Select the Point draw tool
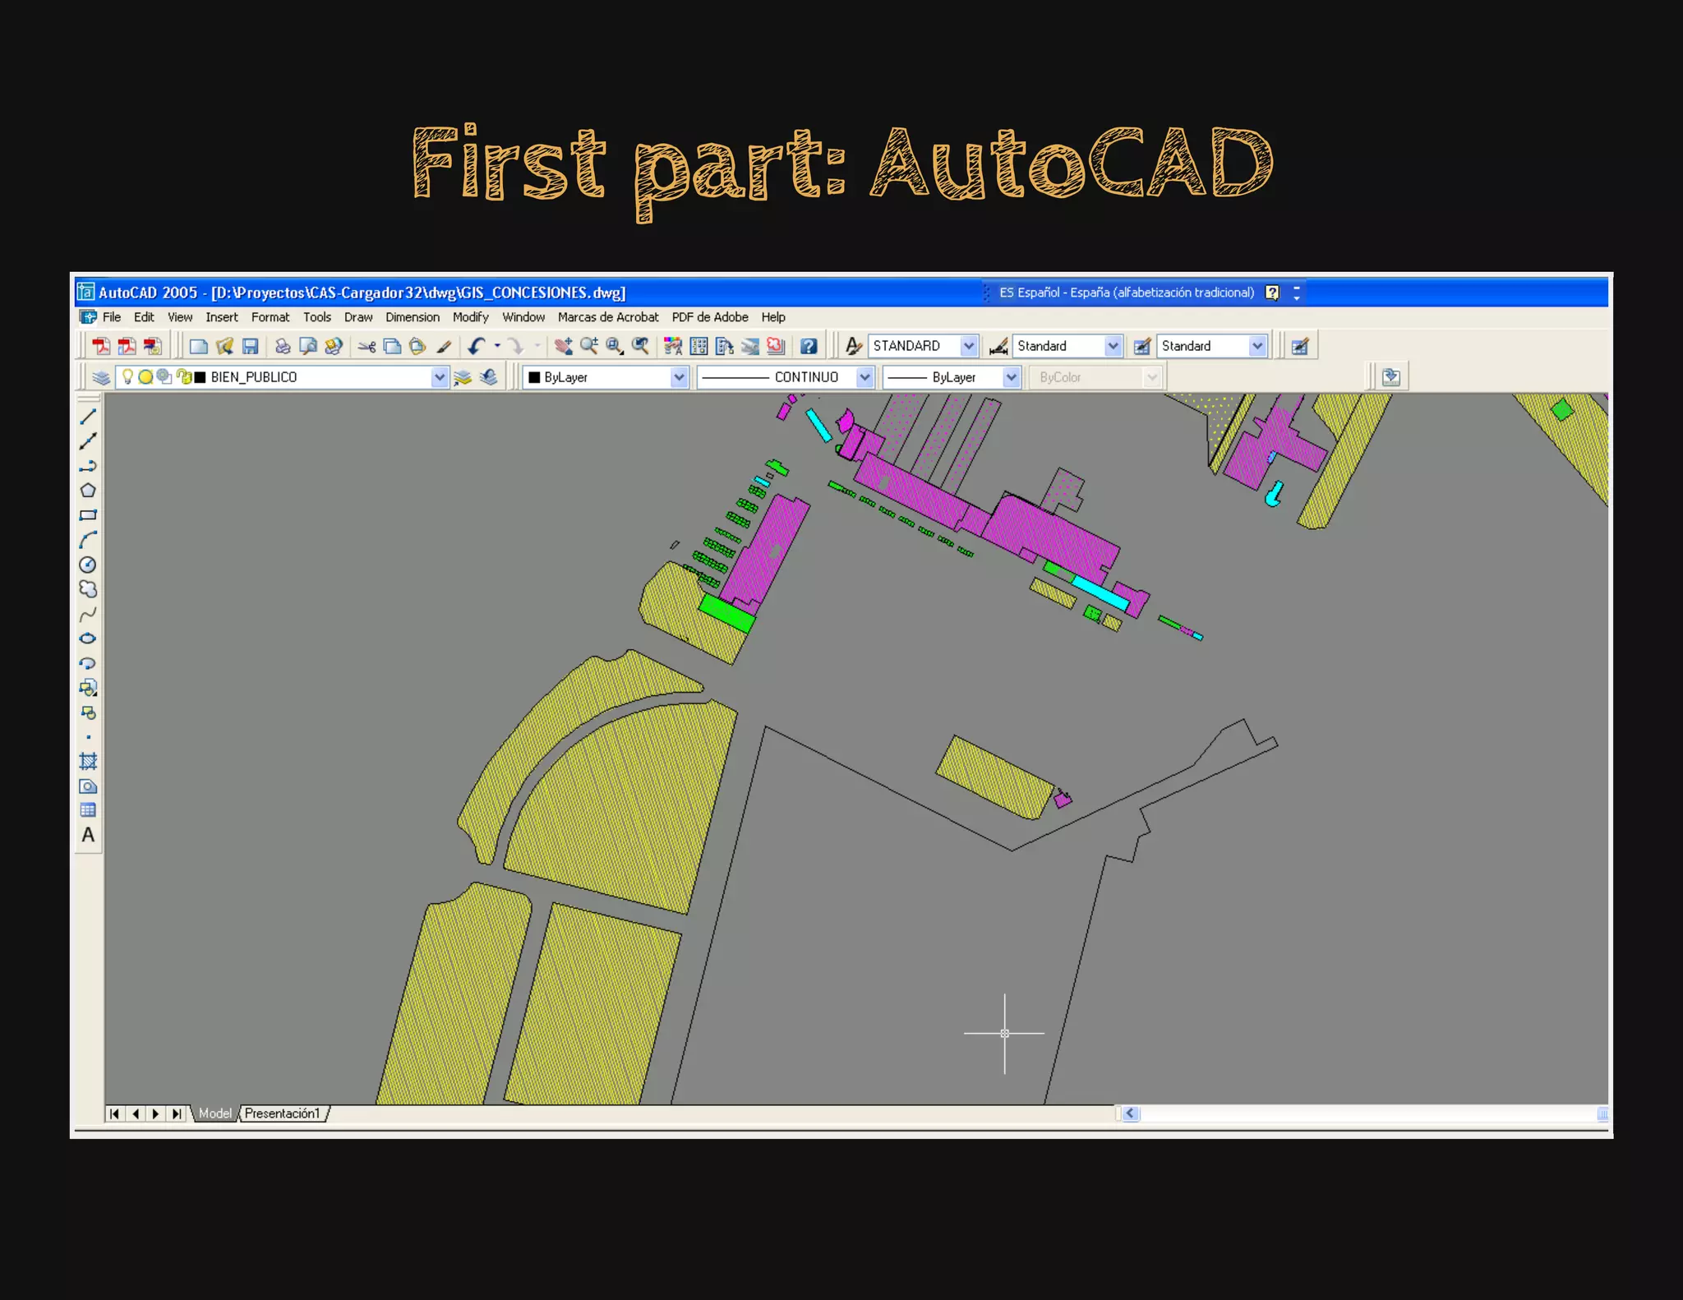This screenshot has width=1683, height=1300. tap(88, 737)
